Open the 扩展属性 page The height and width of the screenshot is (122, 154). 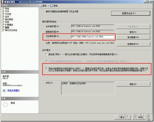click(x=9, y=25)
